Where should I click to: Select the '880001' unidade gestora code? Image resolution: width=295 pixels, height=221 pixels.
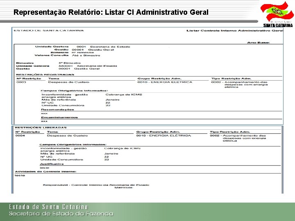(x=66, y=66)
